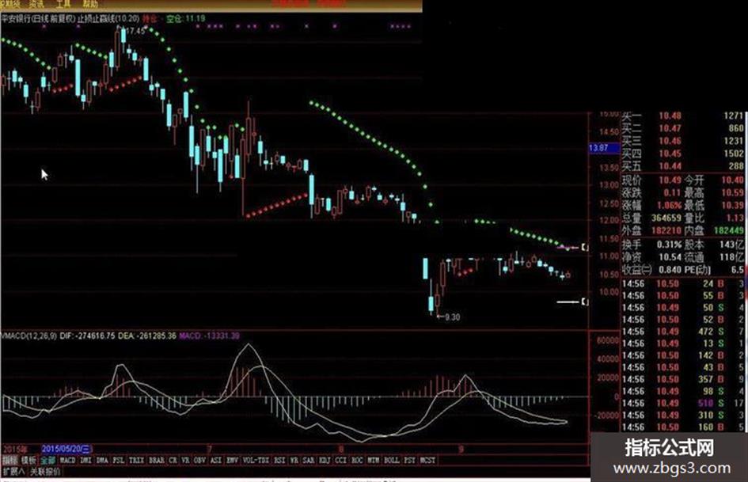Select the PSY indicator tab
This screenshot has width=748, height=482.
point(409,461)
